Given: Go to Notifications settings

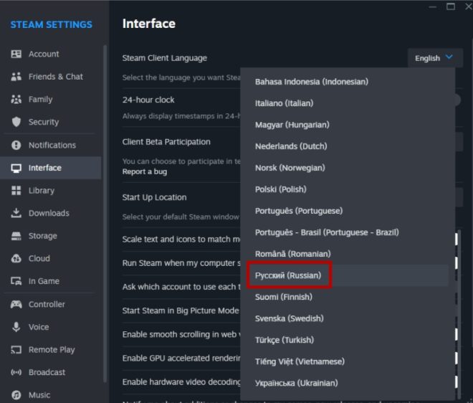Looking at the screenshot, I should 51,145.
